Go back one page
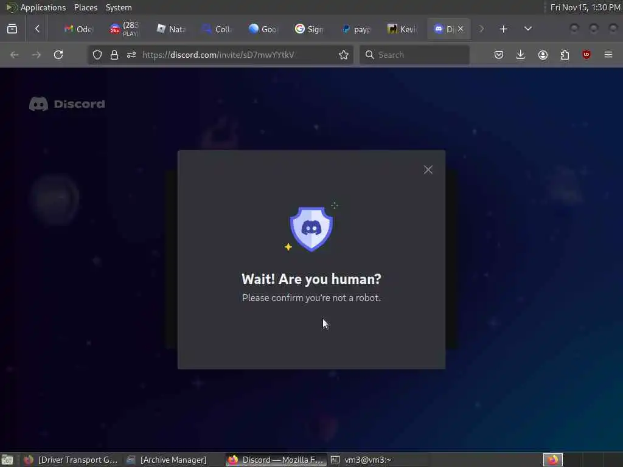Viewport: 623px width, 467px height. pos(15,55)
